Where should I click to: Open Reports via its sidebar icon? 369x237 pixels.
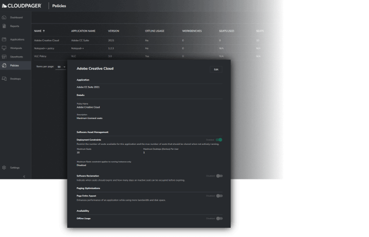4,26
